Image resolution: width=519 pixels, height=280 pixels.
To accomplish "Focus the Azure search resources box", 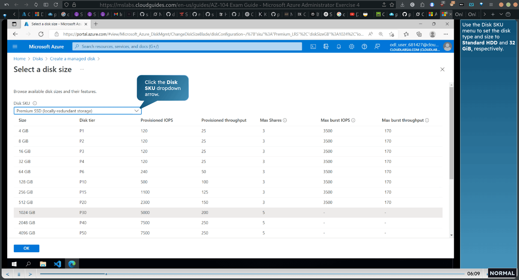I will pos(187,47).
